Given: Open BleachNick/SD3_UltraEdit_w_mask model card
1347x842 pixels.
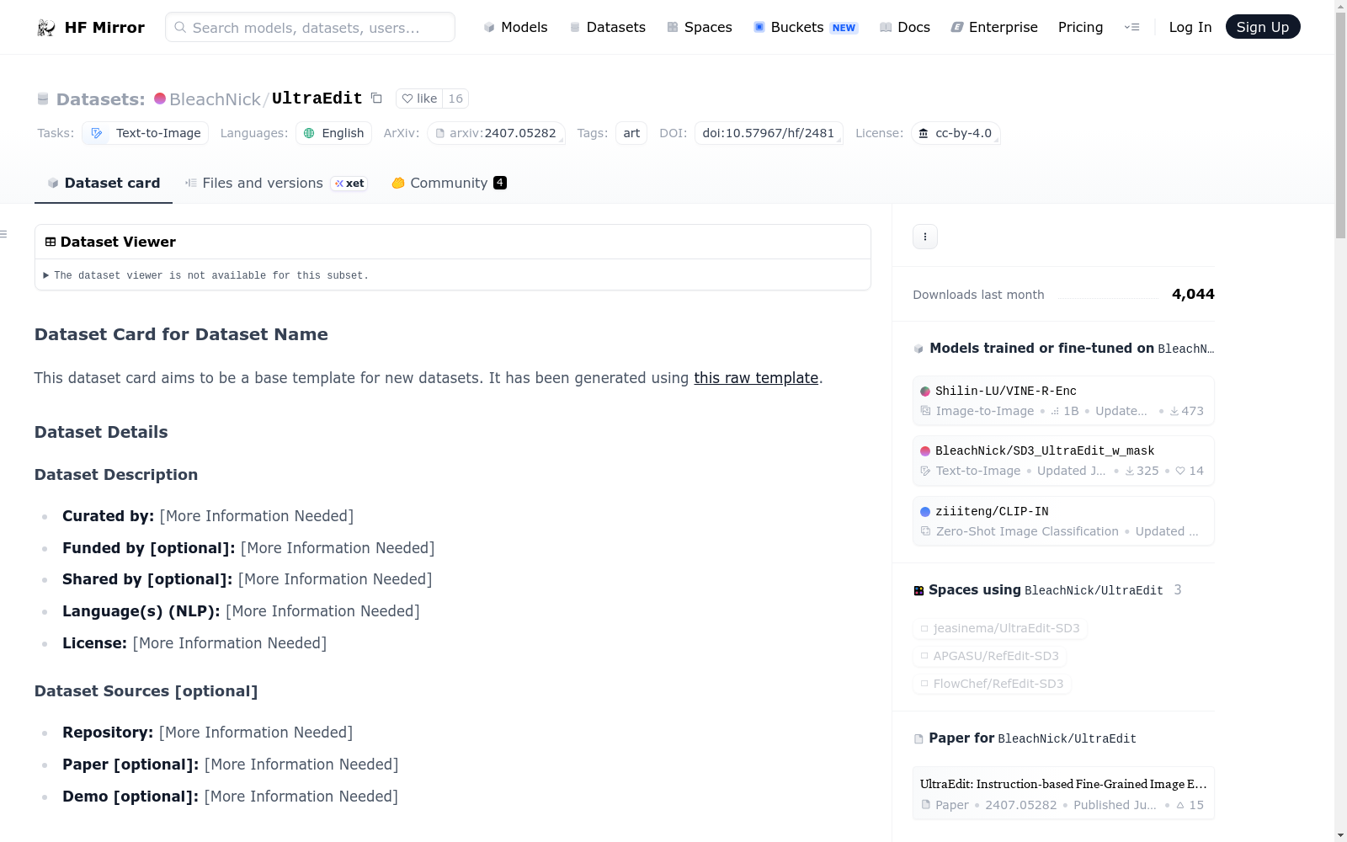Looking at the screenshot, I should [x=1063, y=461].
